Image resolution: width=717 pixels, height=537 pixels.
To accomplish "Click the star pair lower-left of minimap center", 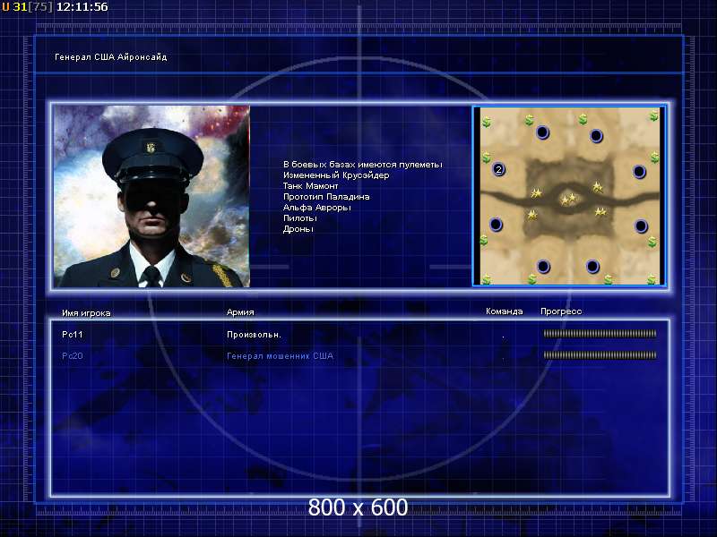I will (x=532, y=215).
